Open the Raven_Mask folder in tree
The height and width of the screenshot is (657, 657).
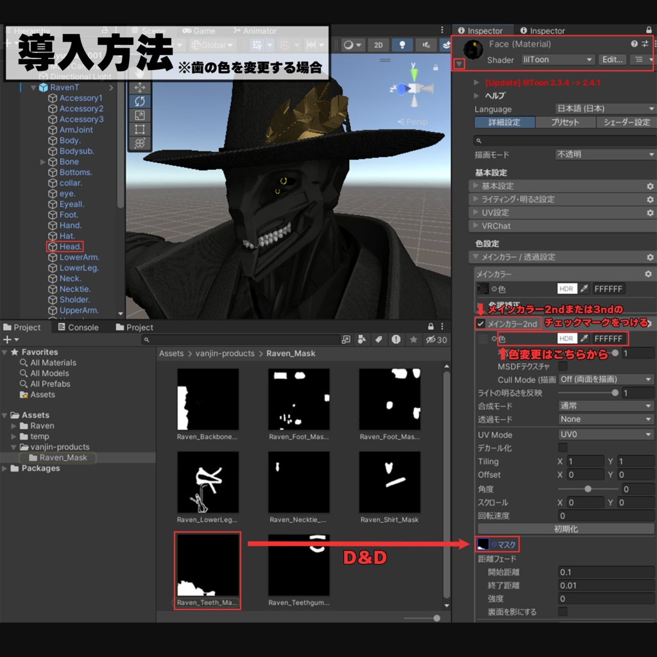[x=63, y=457]
